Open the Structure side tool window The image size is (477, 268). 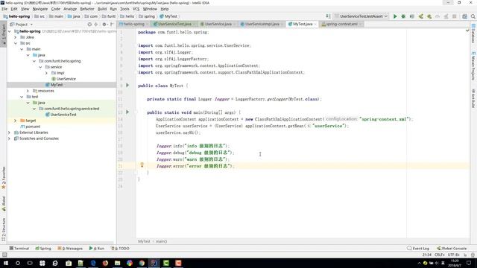[x=4, y=229]
